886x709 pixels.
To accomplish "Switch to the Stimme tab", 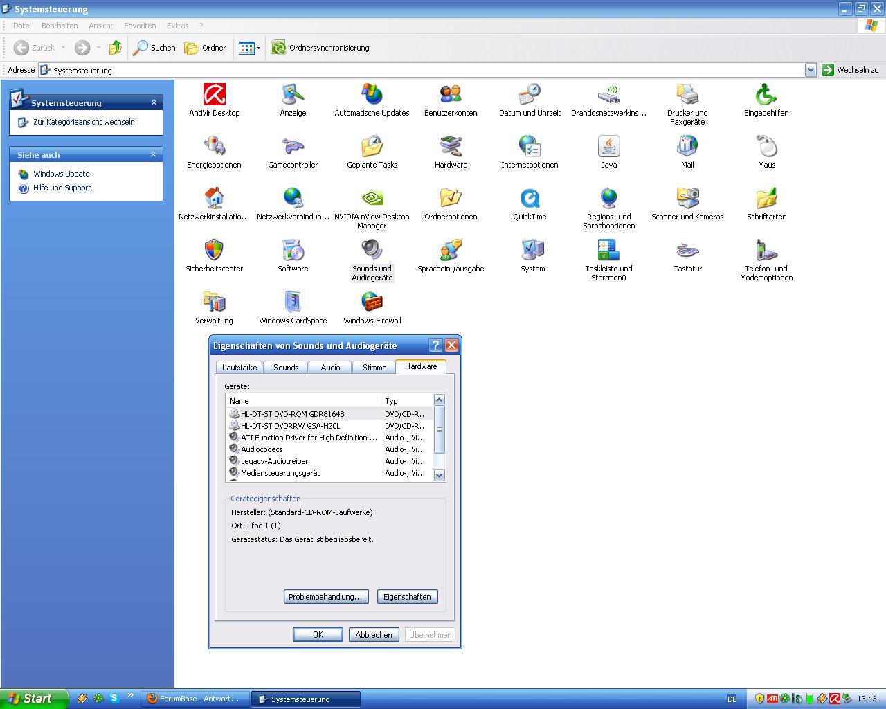I will [x=374, y=368].
